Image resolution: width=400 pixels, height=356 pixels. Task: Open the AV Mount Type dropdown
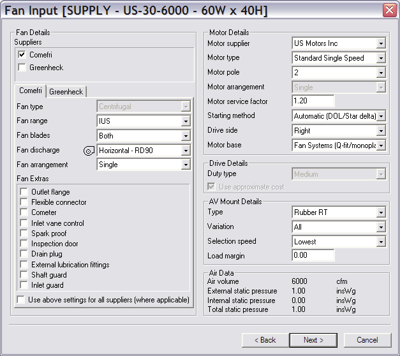(x=381, y=212)
